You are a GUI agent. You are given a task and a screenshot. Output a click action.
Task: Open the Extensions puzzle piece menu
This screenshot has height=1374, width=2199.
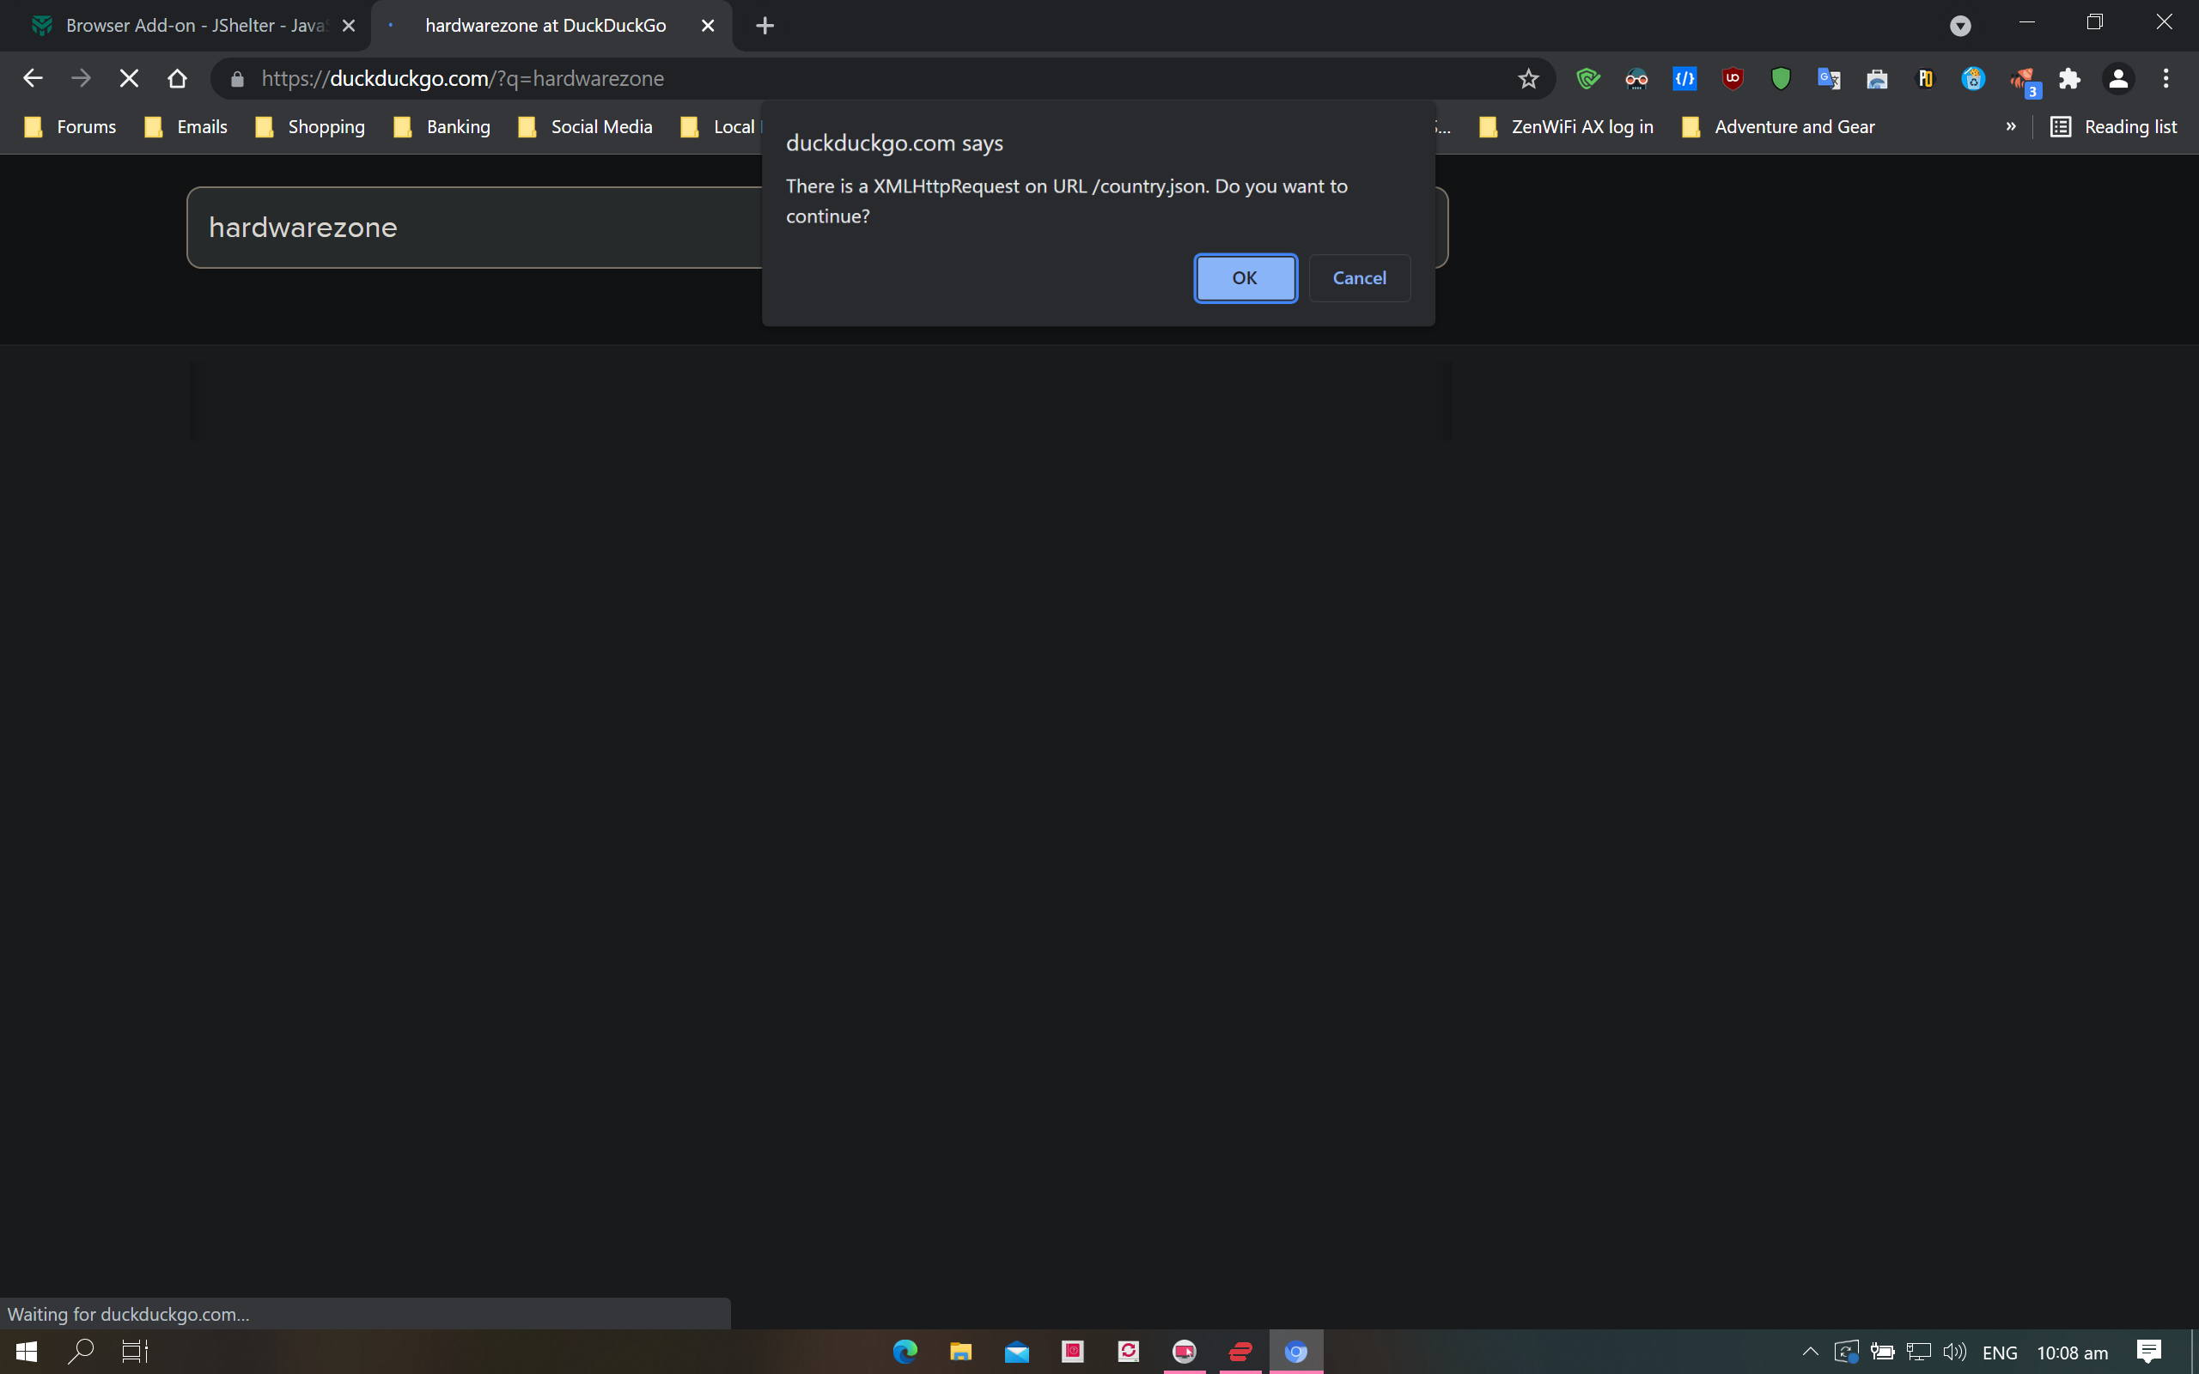click(x=2069, y=79)
